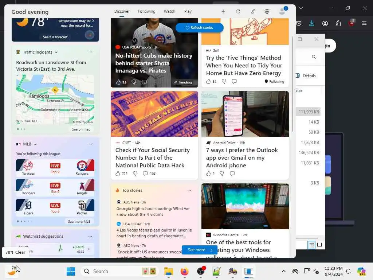373x280 pixels.
Task: Comment on the Cubs no-hitter story
Action: pos(144,82)
